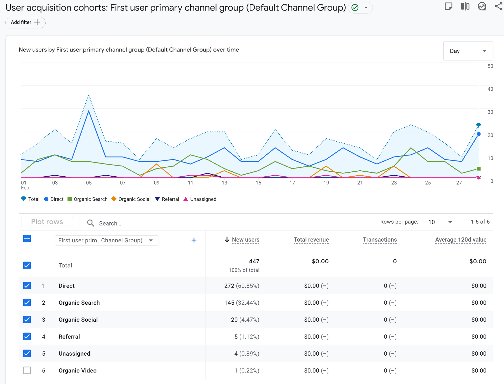Click the share report icon
This screenshot has width=504, height=384.
pyautogui.click(x=498, y=6)
